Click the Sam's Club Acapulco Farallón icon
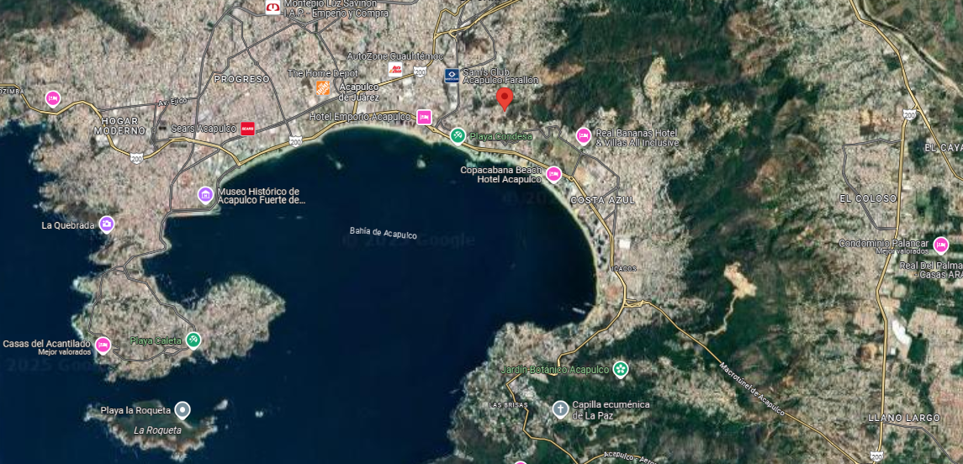 coord(452,76)
